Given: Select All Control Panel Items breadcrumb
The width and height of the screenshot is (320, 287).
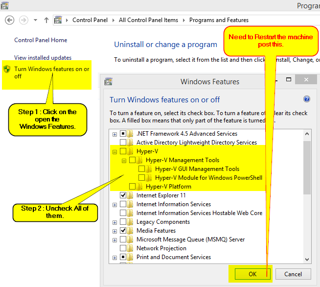Looking at the screenshot, I should click(x=148, y=20).
